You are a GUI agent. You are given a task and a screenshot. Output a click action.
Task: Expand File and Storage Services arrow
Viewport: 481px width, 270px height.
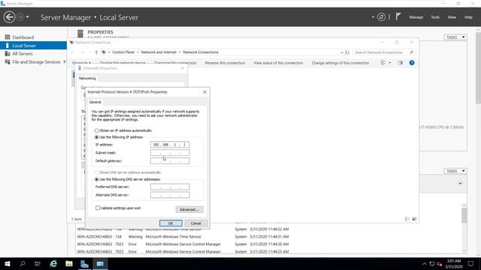pos(65,61)
